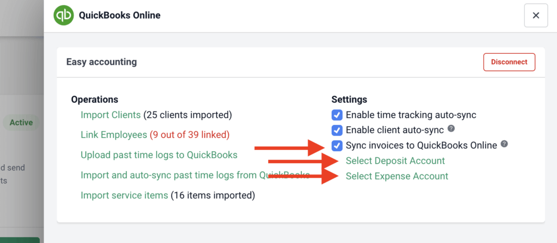Click the Import service items link

124,195
